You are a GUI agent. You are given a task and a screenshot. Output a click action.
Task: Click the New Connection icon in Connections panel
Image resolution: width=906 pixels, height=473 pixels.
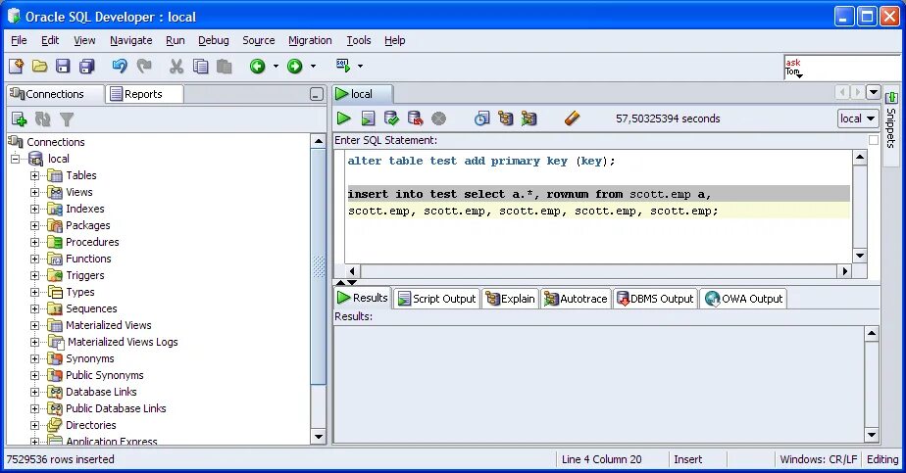(x=19, y=119)
